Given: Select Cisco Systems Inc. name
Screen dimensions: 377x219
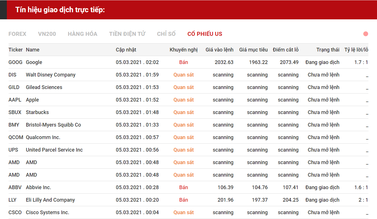Looking at the screenshot, I should point(47,212).
